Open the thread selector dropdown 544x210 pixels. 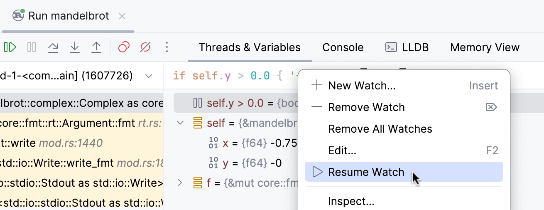tap(149, 76)
